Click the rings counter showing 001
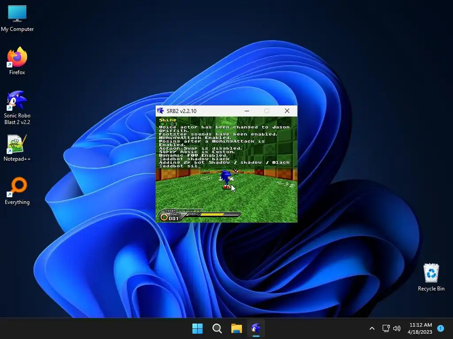The width and height of the screenshot is (453, 339). (173, 218)
